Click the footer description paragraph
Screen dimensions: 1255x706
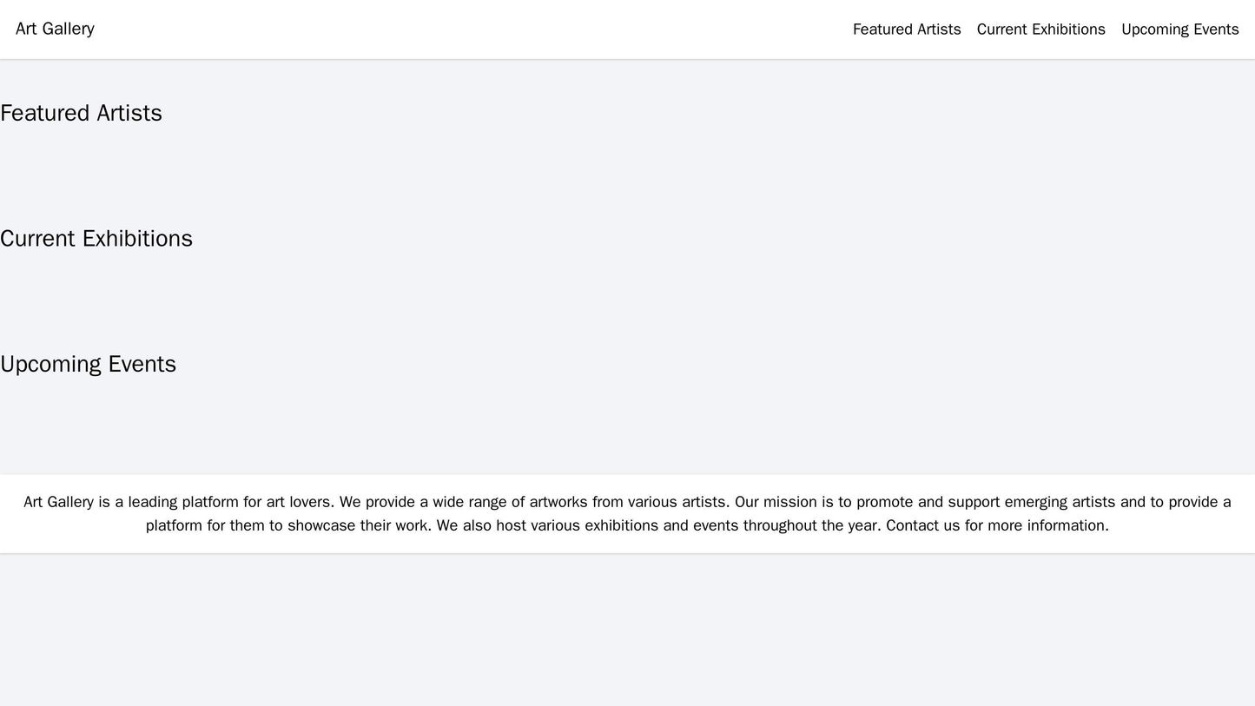627,513
